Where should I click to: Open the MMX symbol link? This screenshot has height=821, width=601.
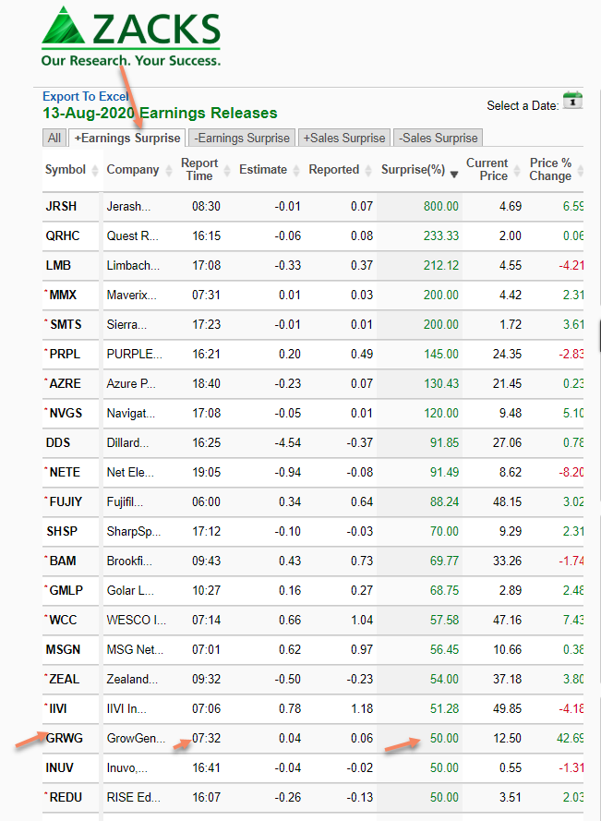point(63,295)
